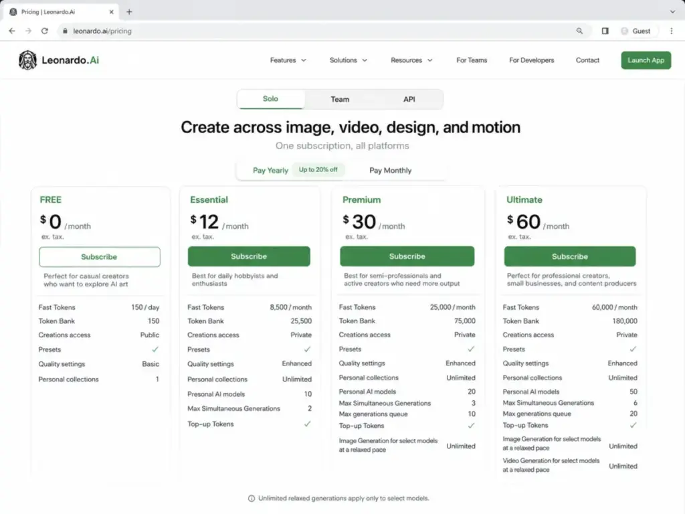Click the Premium plan title

[x=361, y=199]
